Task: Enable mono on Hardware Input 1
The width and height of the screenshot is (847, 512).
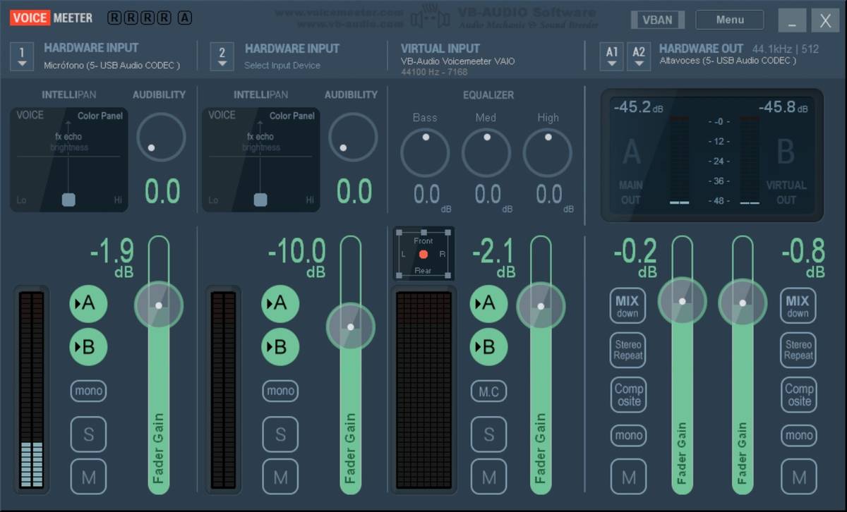Action: pos(88,391)
